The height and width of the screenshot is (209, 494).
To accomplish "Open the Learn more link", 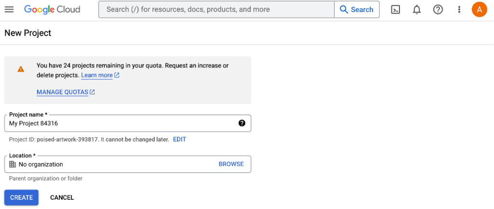I will (x=97, y=75).
